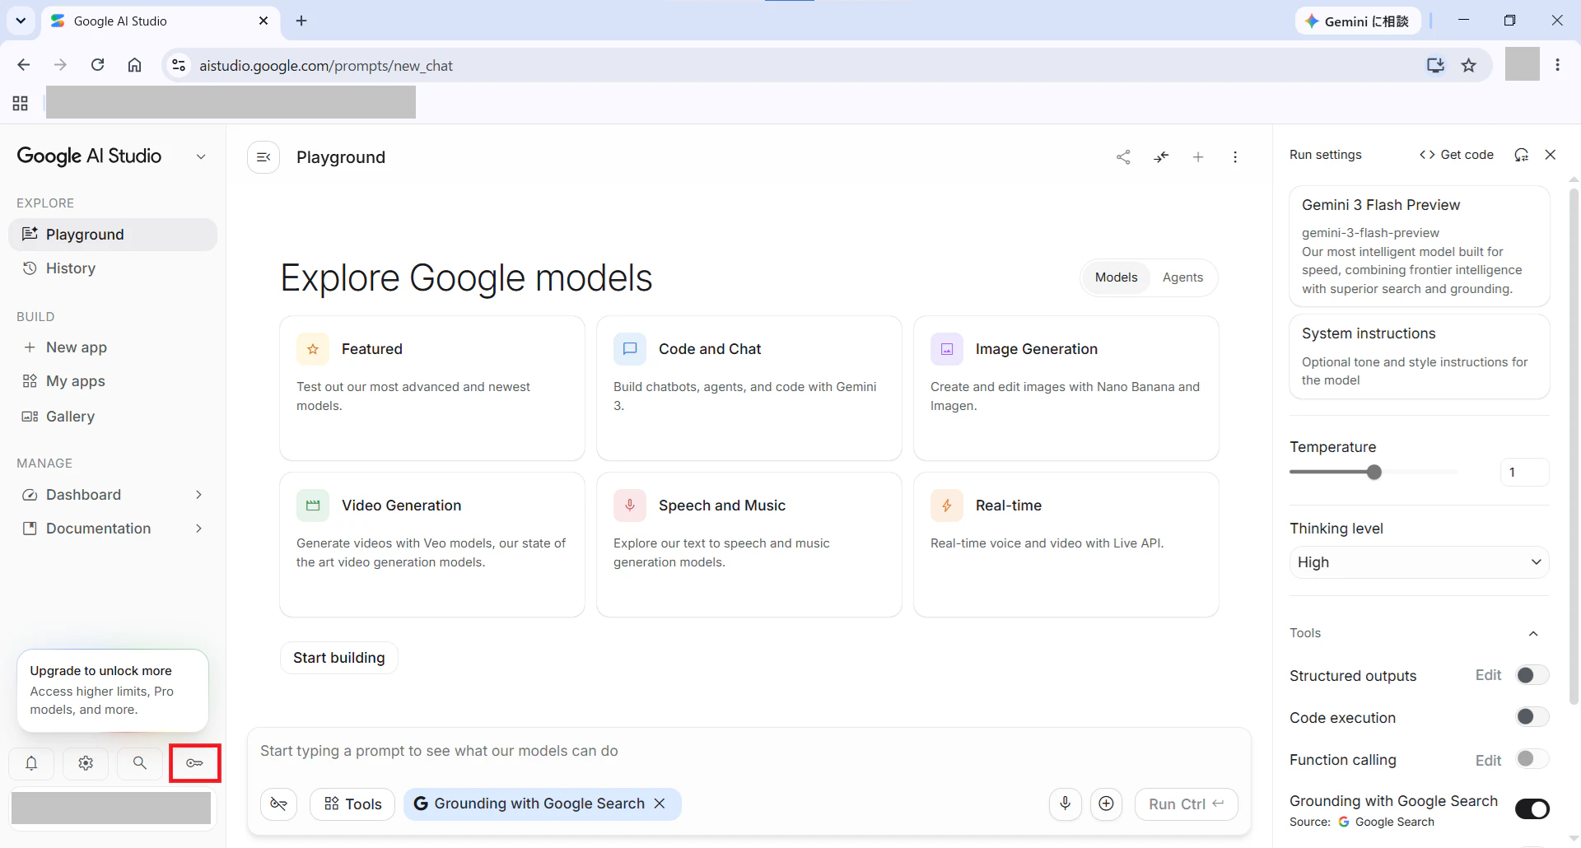1581x848 pixels.
Task: Open My apps in the sidebar
Action: 113,381
